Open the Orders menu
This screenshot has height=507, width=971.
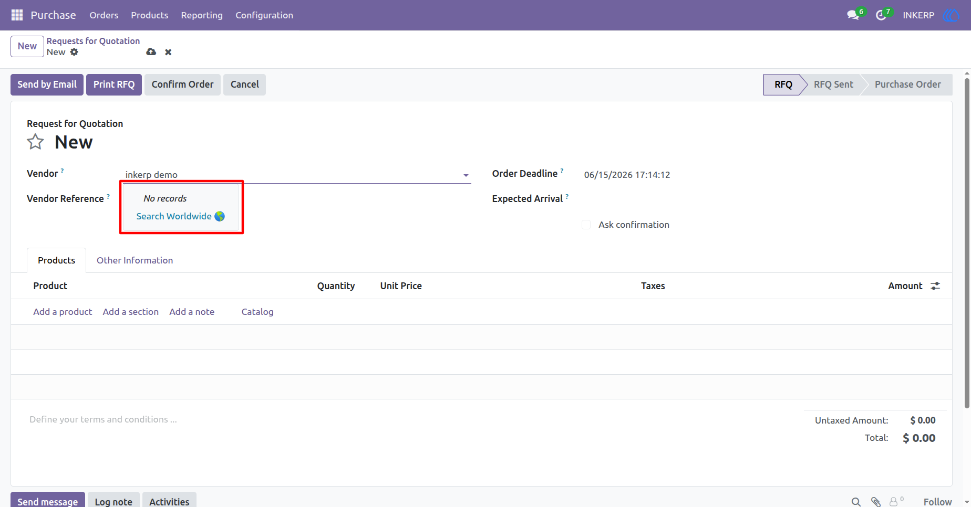[x=104, y=15]
